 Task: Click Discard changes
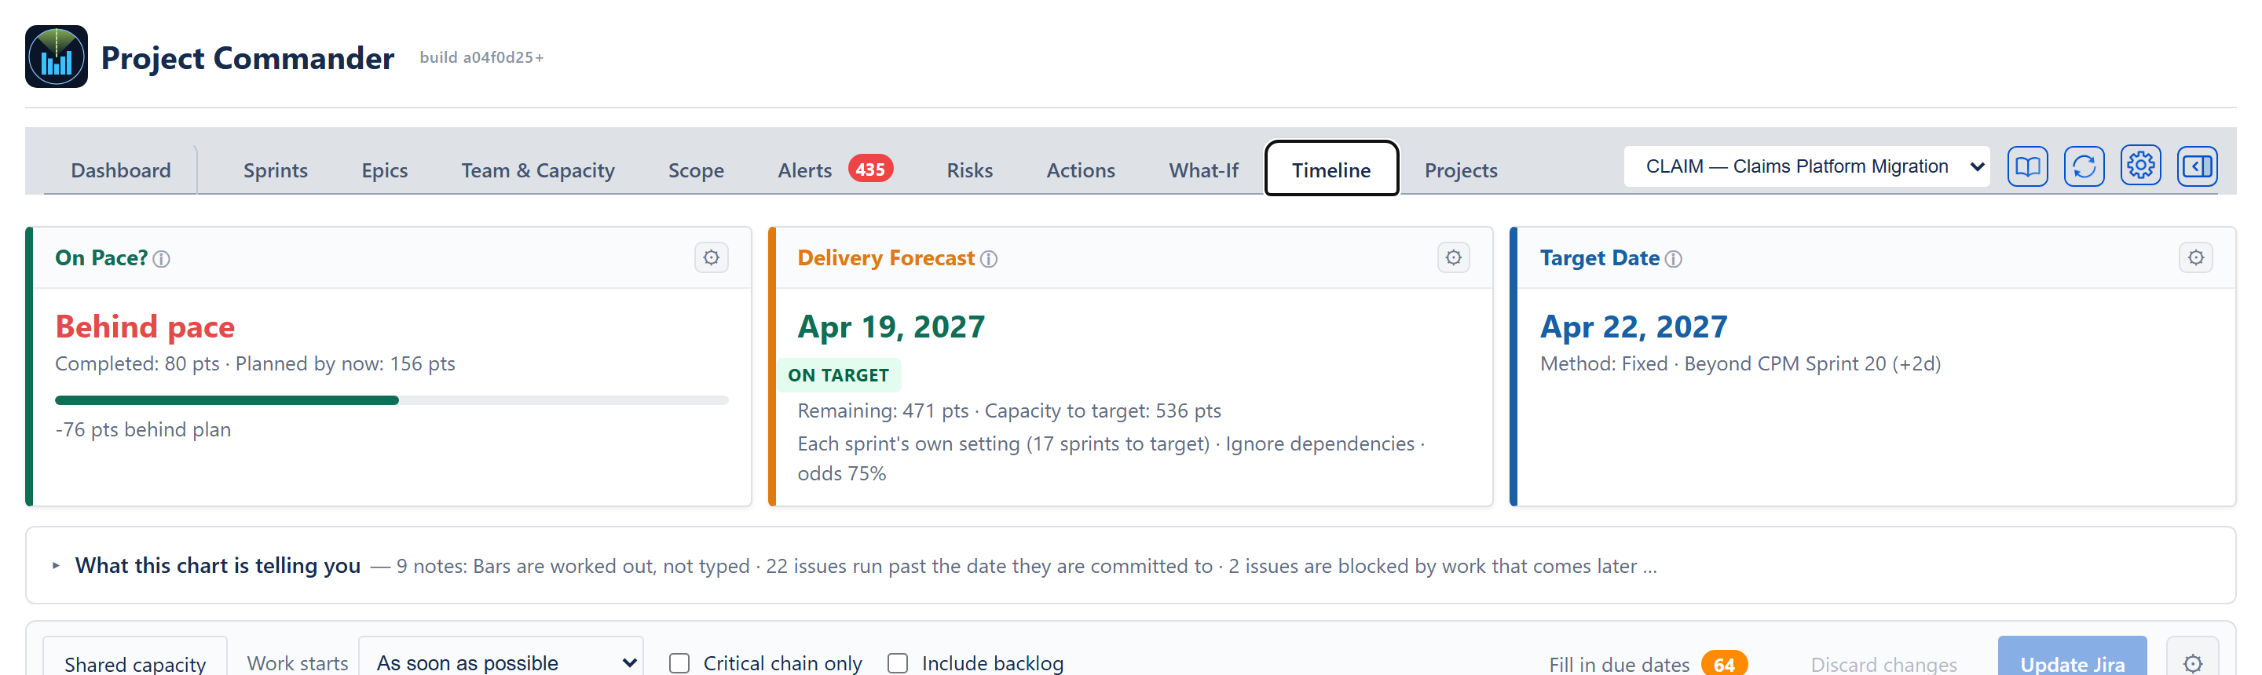[x=1883, y=665]
